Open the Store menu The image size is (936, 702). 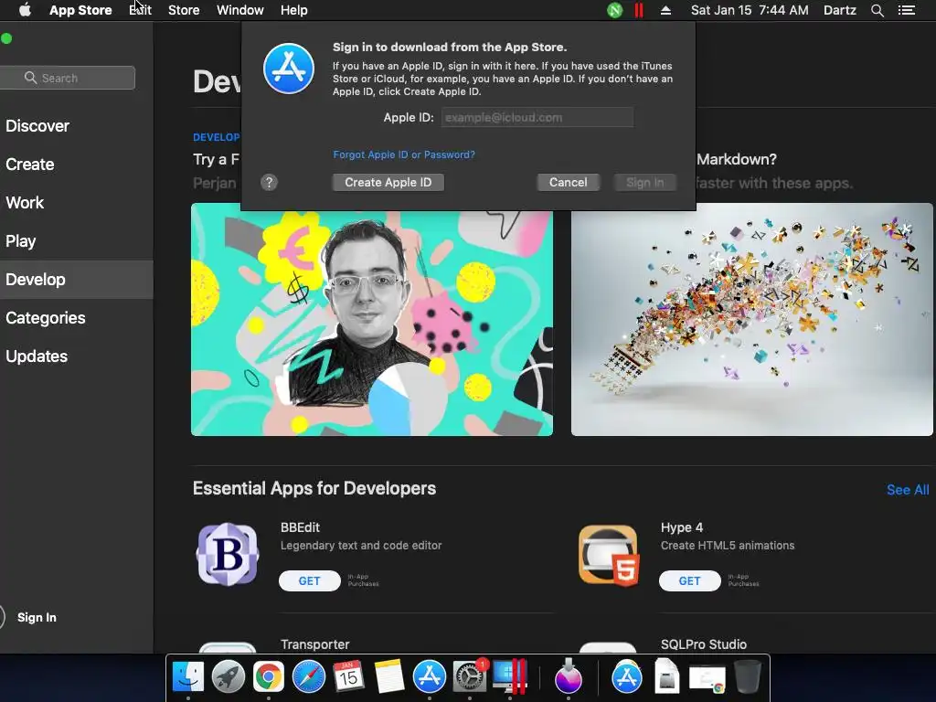[x=183, y=10]
